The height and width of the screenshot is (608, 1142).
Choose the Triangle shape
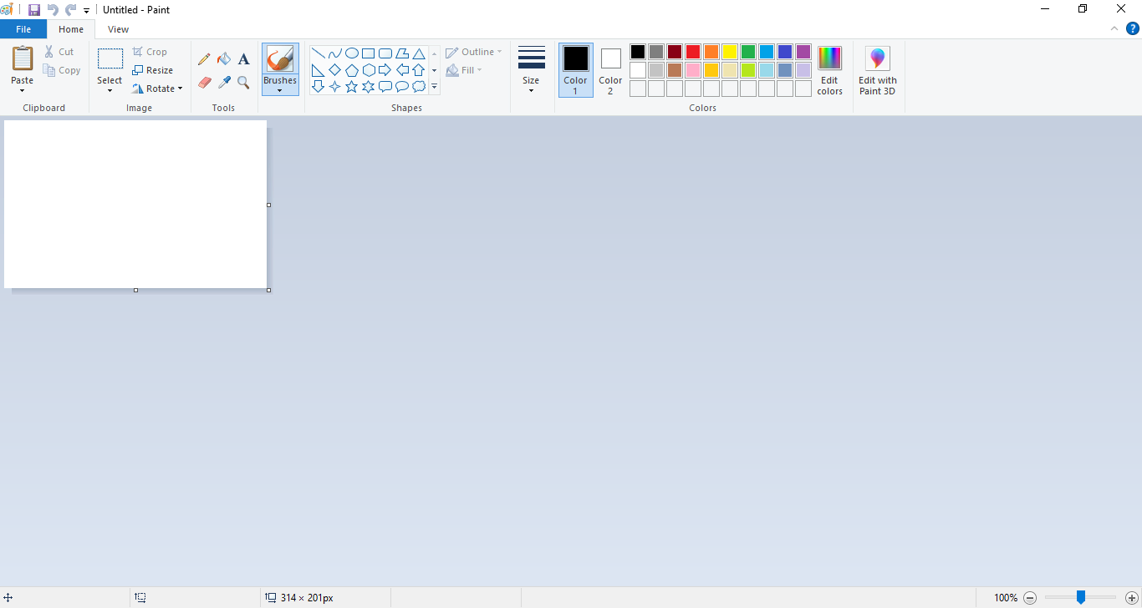419,53
